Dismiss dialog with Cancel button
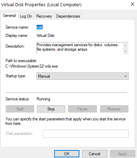This screenshot has width=137, height=158. click(95, 154)
